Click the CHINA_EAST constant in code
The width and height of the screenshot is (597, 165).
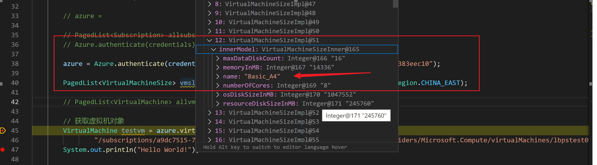tap(440, 83)
